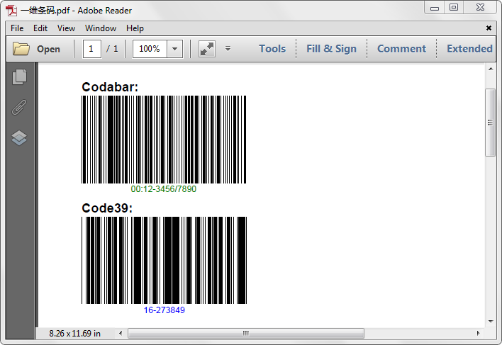
Task: Click the horizontal scrollbar thumb
Action: click(x=246, y=333)
